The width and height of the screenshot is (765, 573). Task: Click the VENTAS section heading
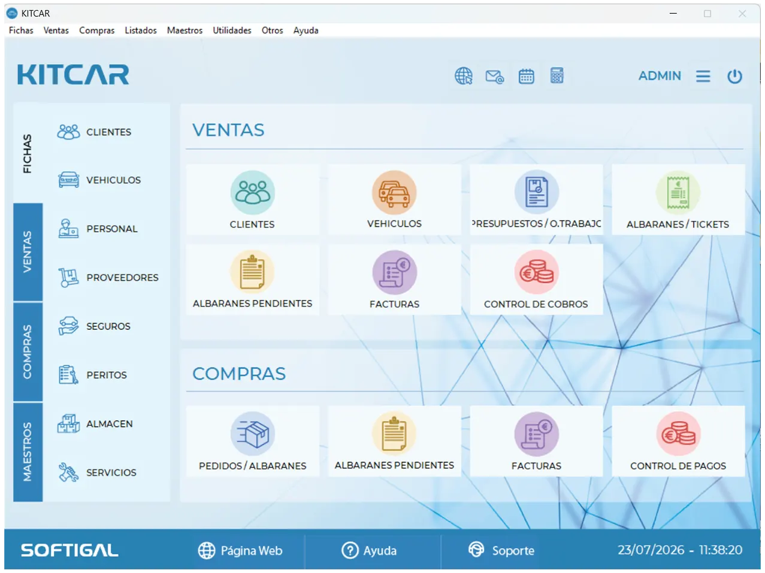point(228,130)
